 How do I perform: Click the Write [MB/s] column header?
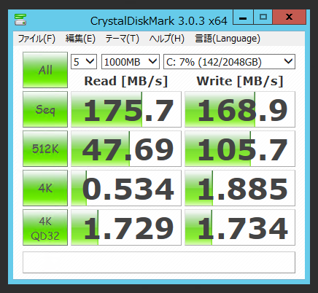coord(240,81)
